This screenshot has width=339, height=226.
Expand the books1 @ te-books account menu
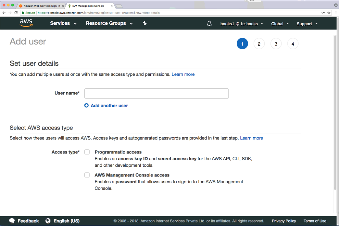pos(242,24)
